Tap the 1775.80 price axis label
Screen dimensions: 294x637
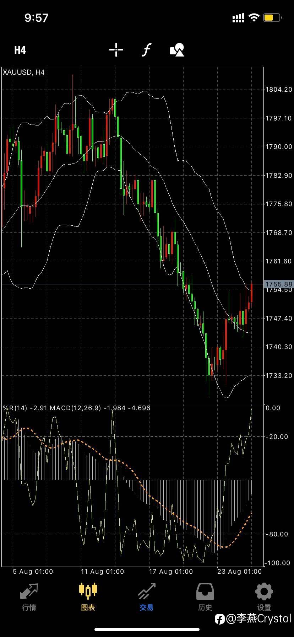pos(279,204)
